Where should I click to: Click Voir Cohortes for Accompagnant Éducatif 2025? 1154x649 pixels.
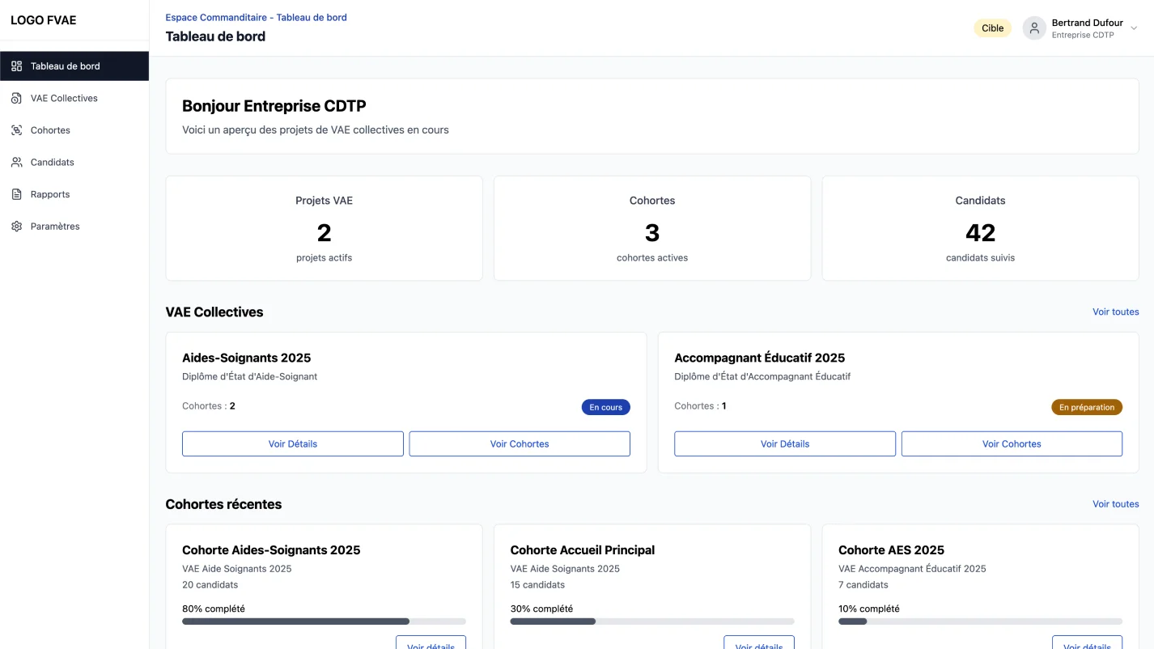pos(1011,443)
